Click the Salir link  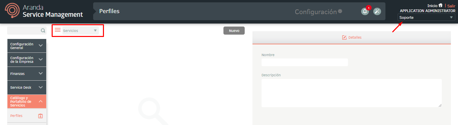pyautogui.click(x=451, y=6)
